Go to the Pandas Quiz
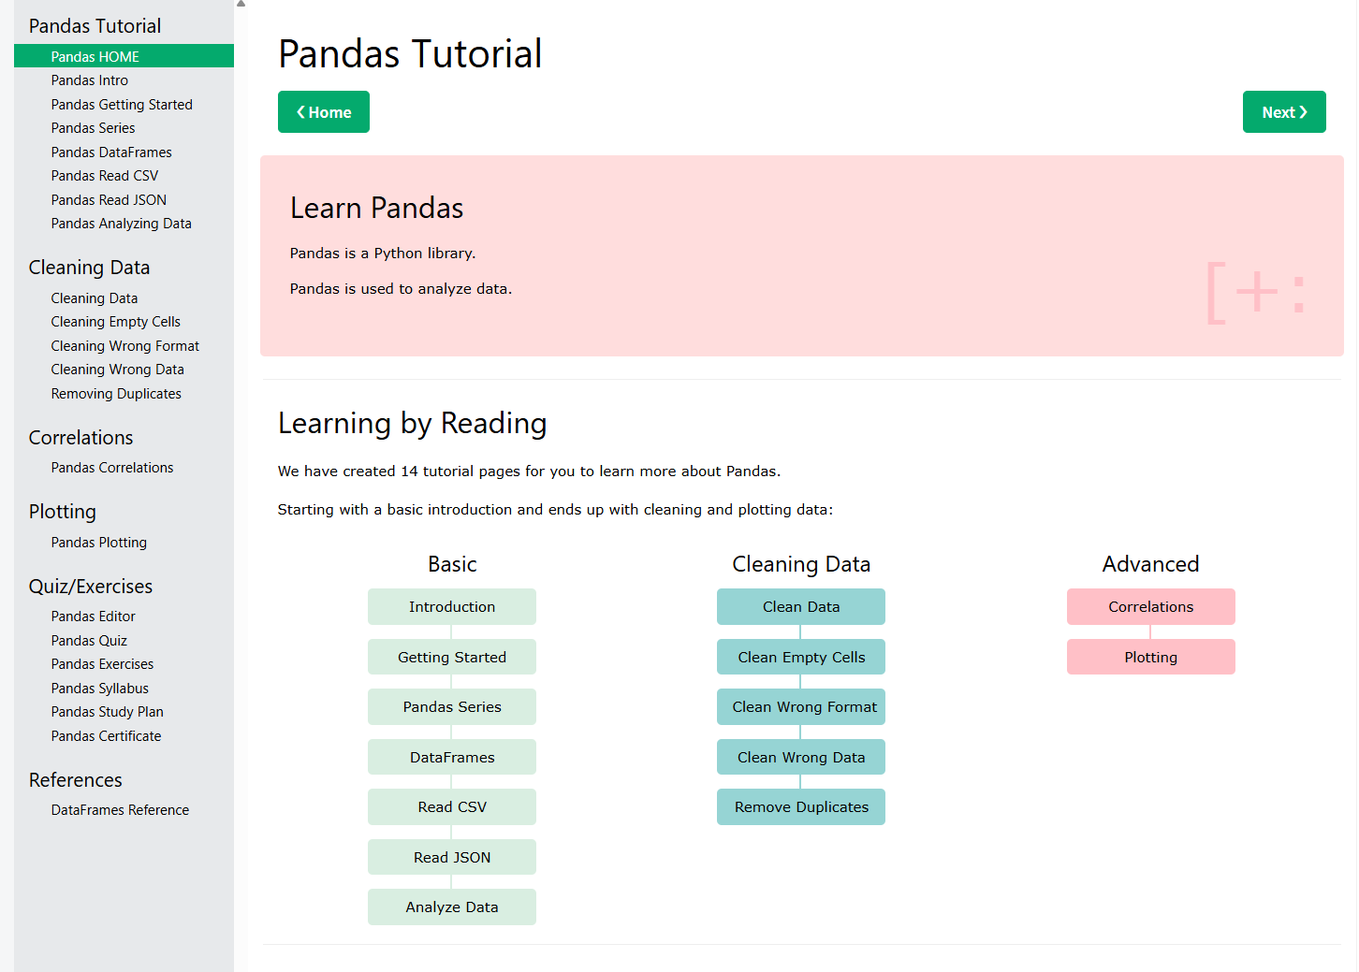 [x=89, y=640]
